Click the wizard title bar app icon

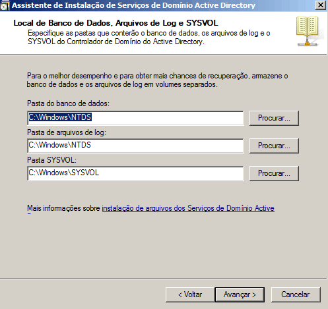click(5, 5)
